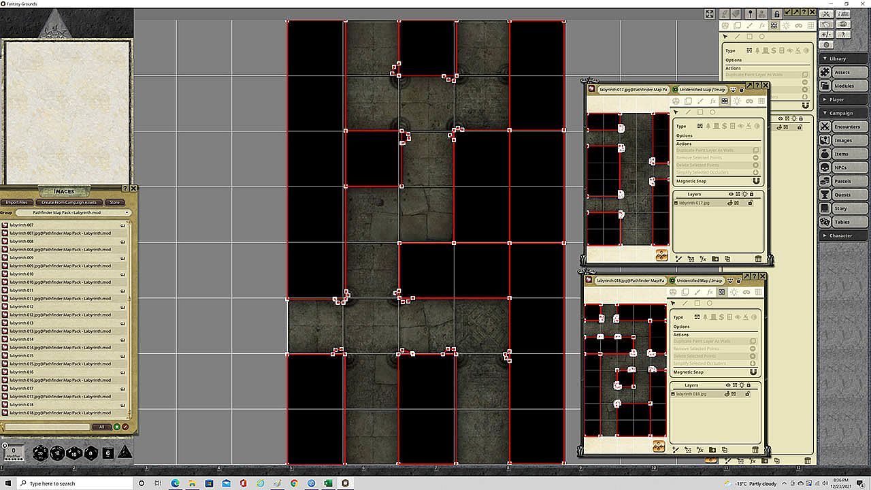Click the Quests sidebar icon
Screen dimensions: 871x490
pyautogui.click(x=825, y=195)
